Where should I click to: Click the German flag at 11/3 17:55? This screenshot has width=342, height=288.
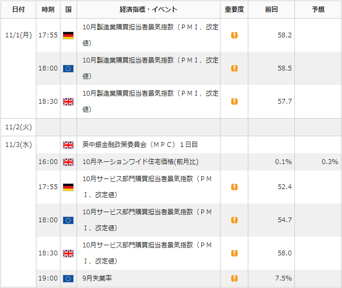pyautogui.click(x=69, y=187)
